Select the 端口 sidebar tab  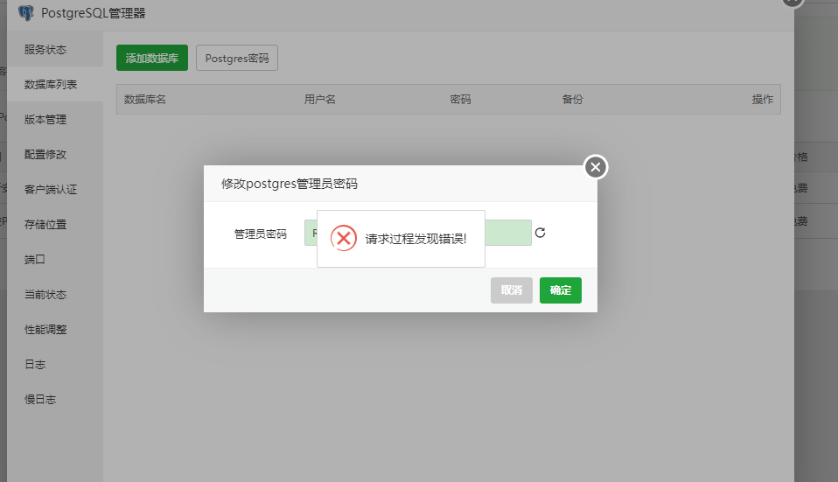pos(55,259)
